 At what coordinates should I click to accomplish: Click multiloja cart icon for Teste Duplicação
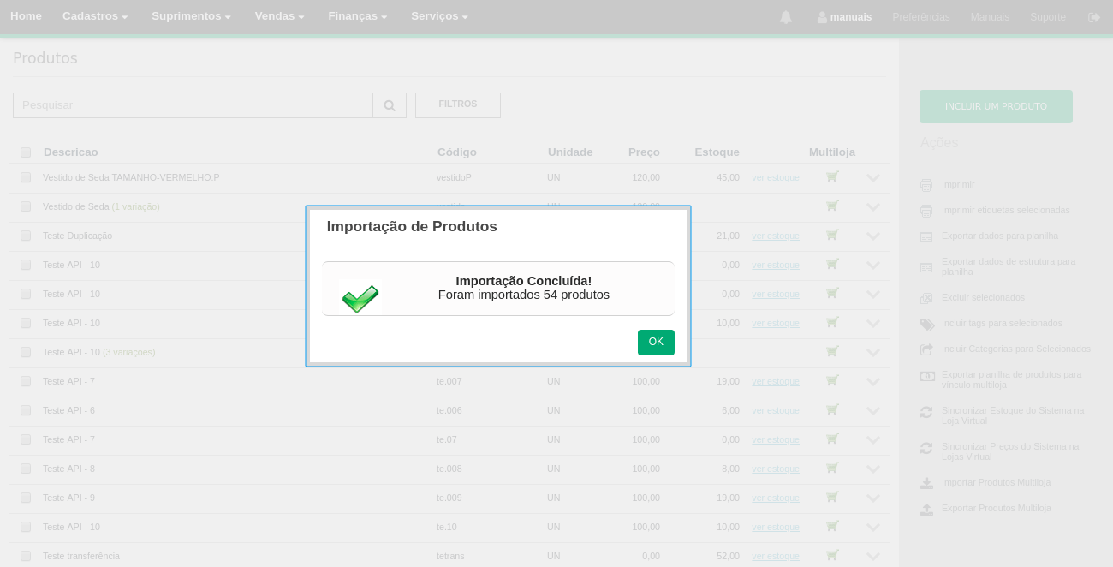point(832,235)
